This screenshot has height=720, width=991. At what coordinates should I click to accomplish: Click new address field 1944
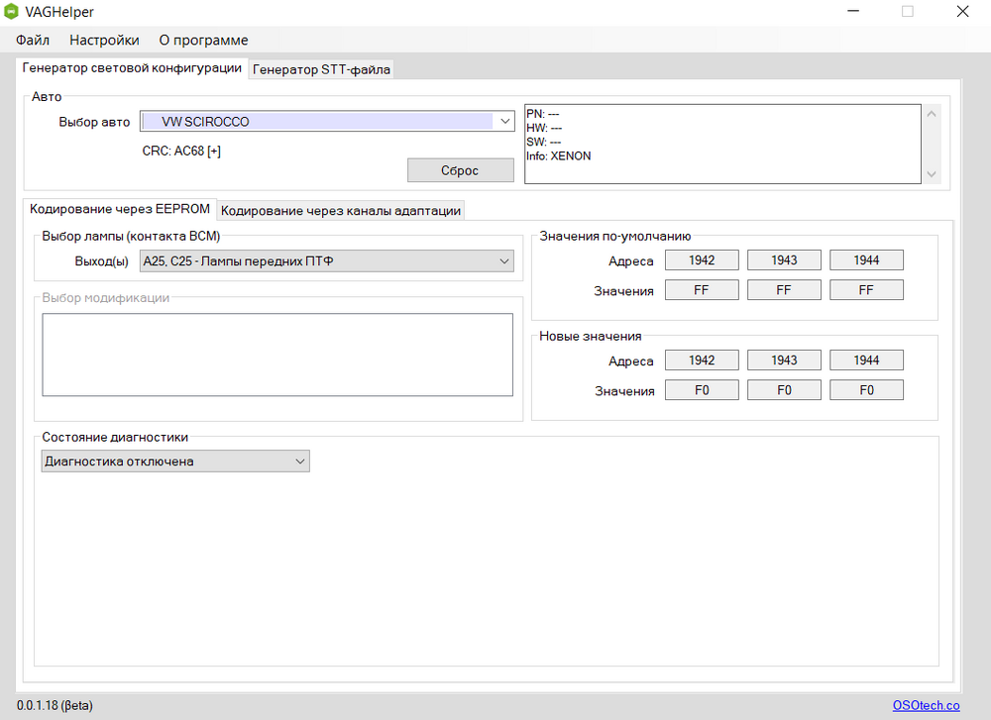[x=866, y=360]
